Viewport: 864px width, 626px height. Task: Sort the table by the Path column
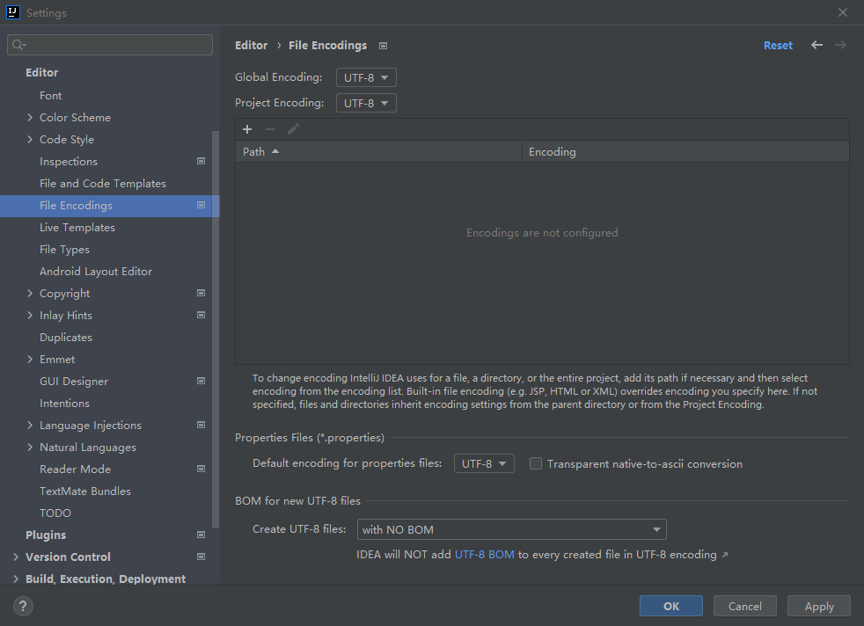378,151
